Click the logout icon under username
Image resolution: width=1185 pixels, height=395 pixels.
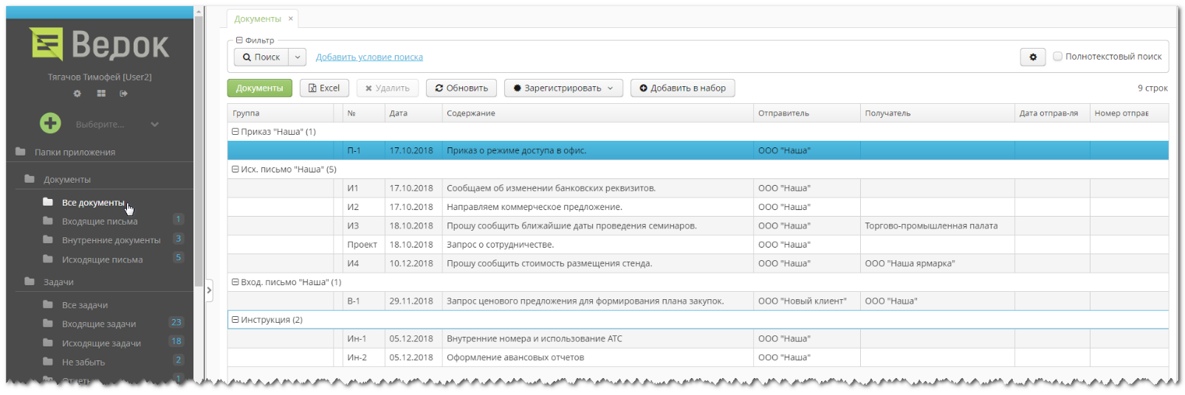[x=123, y=94]
